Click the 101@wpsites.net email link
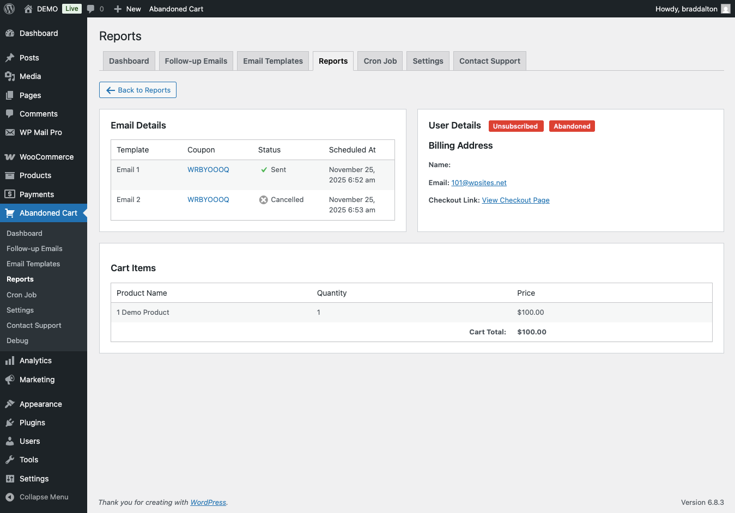The height and width of the screenshot is (513, 735). click(x=478, y=182)
